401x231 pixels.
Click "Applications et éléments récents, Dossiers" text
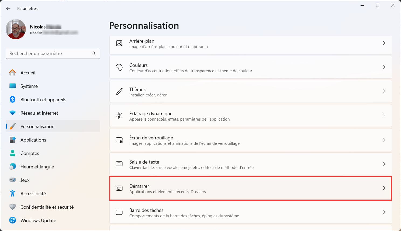tap(168, 192)
